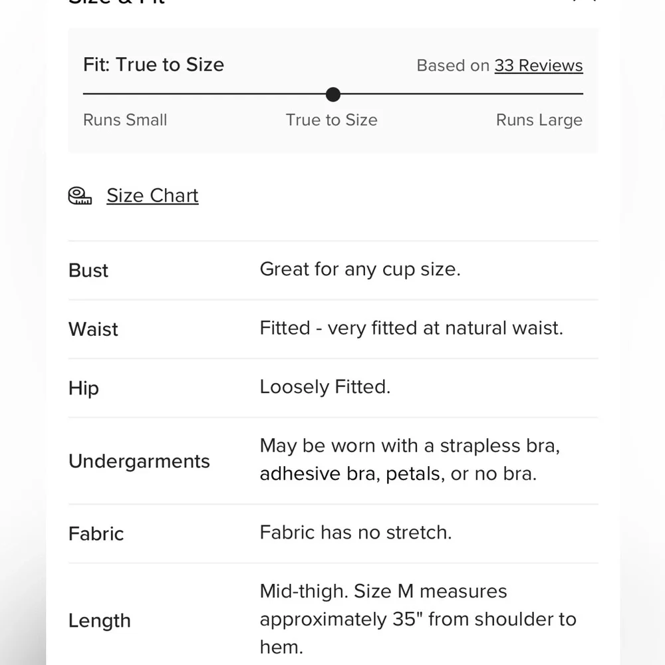Open the Size Chart link
665x665 pixels.
(152, 196)
